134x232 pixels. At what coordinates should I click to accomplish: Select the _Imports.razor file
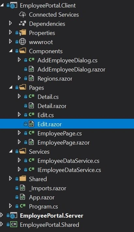(48, 188)
